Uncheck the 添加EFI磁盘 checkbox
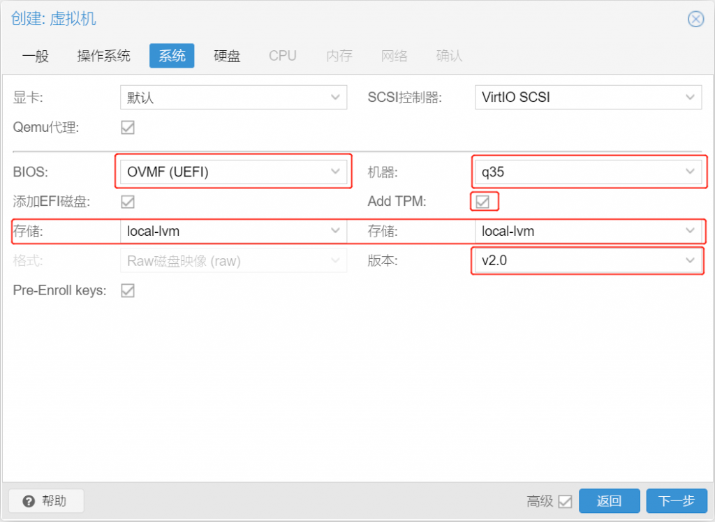This screenshot has height=522, width=715. pos(127,201)
